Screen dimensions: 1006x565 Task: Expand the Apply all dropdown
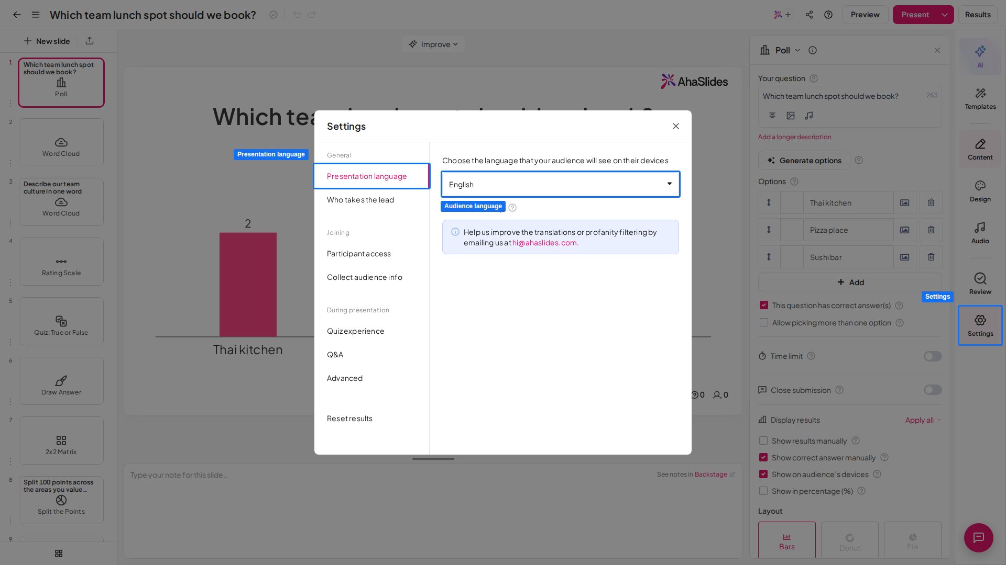(x=923, y=420)
